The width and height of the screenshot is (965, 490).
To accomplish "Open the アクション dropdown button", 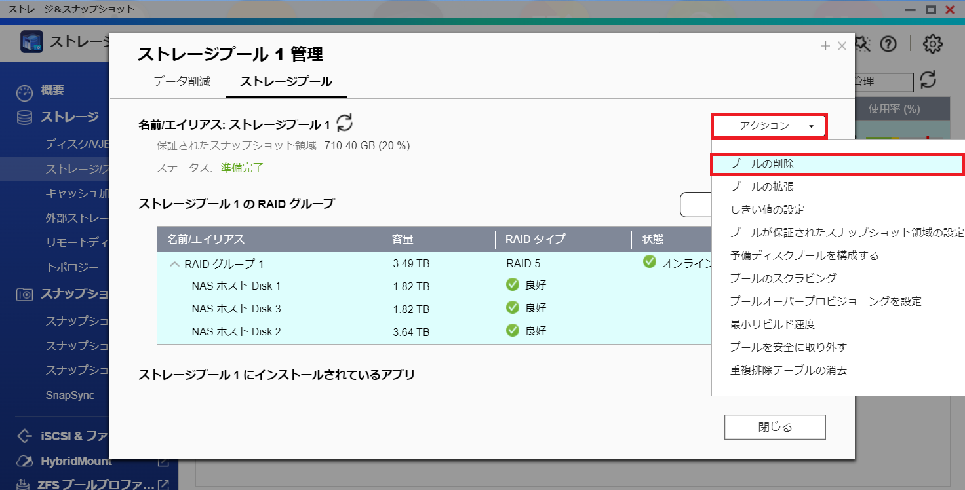I will pos(769,126).
